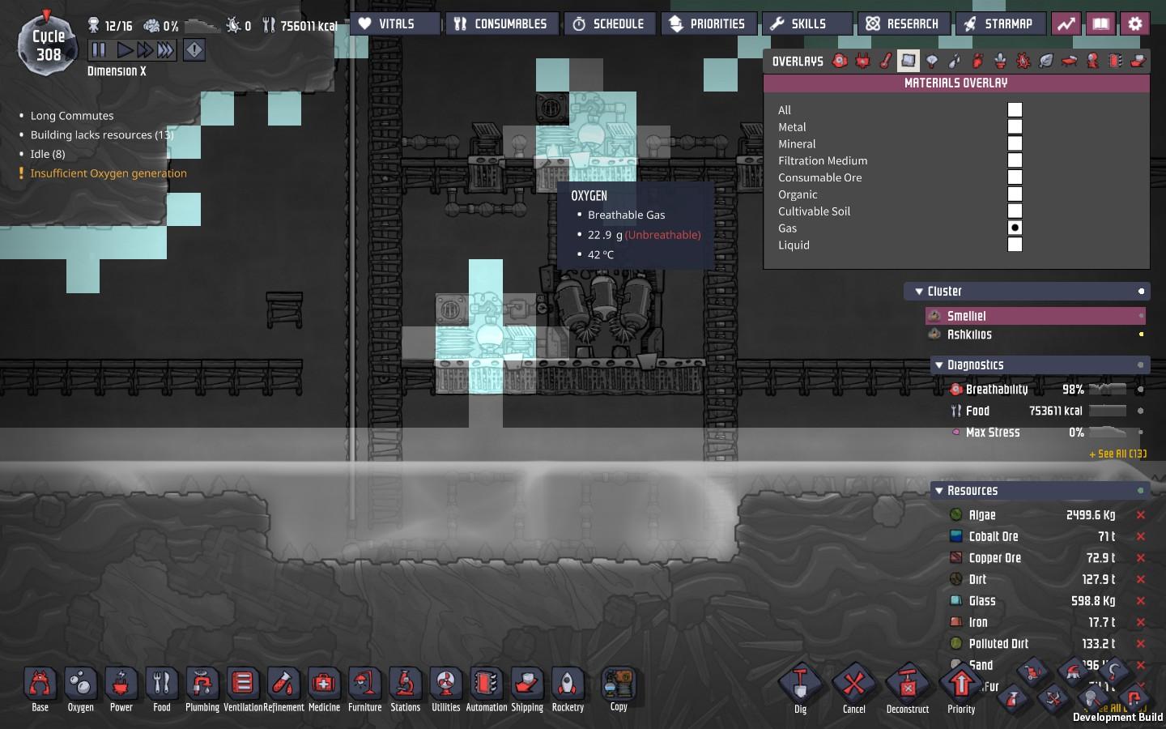Collapse the Cluster section
This screenshot has width=1166, height=729.
pos(919,292)
